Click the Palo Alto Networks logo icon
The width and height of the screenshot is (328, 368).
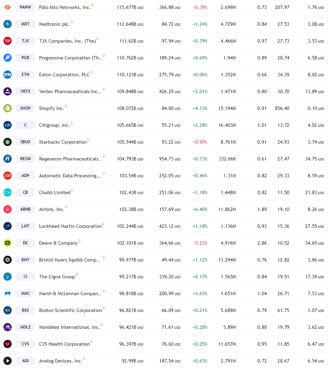[x=8, y=7]
